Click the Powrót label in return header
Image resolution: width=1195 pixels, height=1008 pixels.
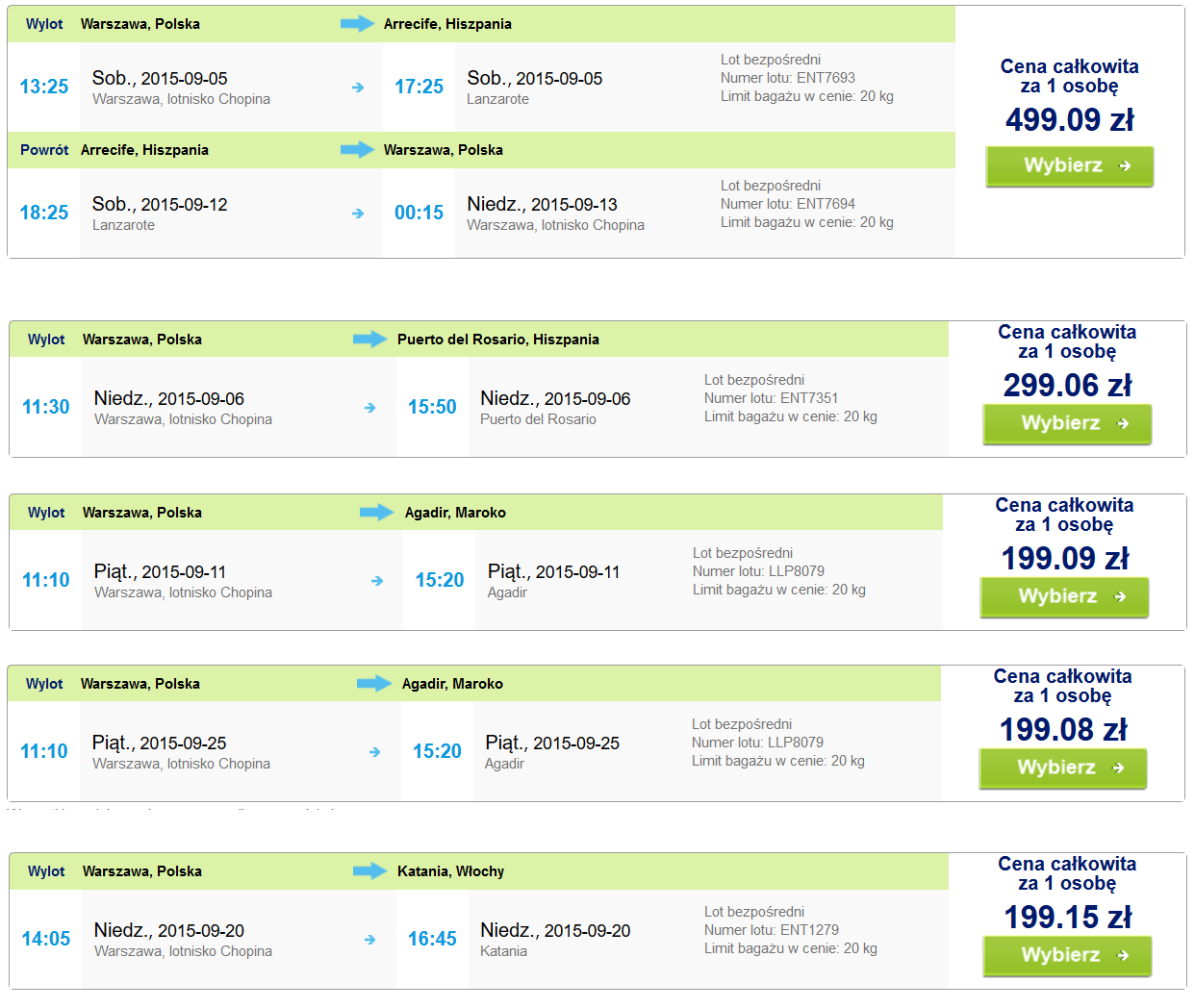[44, 150]
